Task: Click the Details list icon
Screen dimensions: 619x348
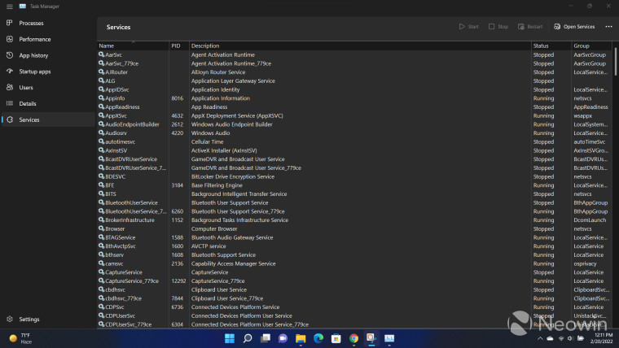Action: [x=10, y=103]
